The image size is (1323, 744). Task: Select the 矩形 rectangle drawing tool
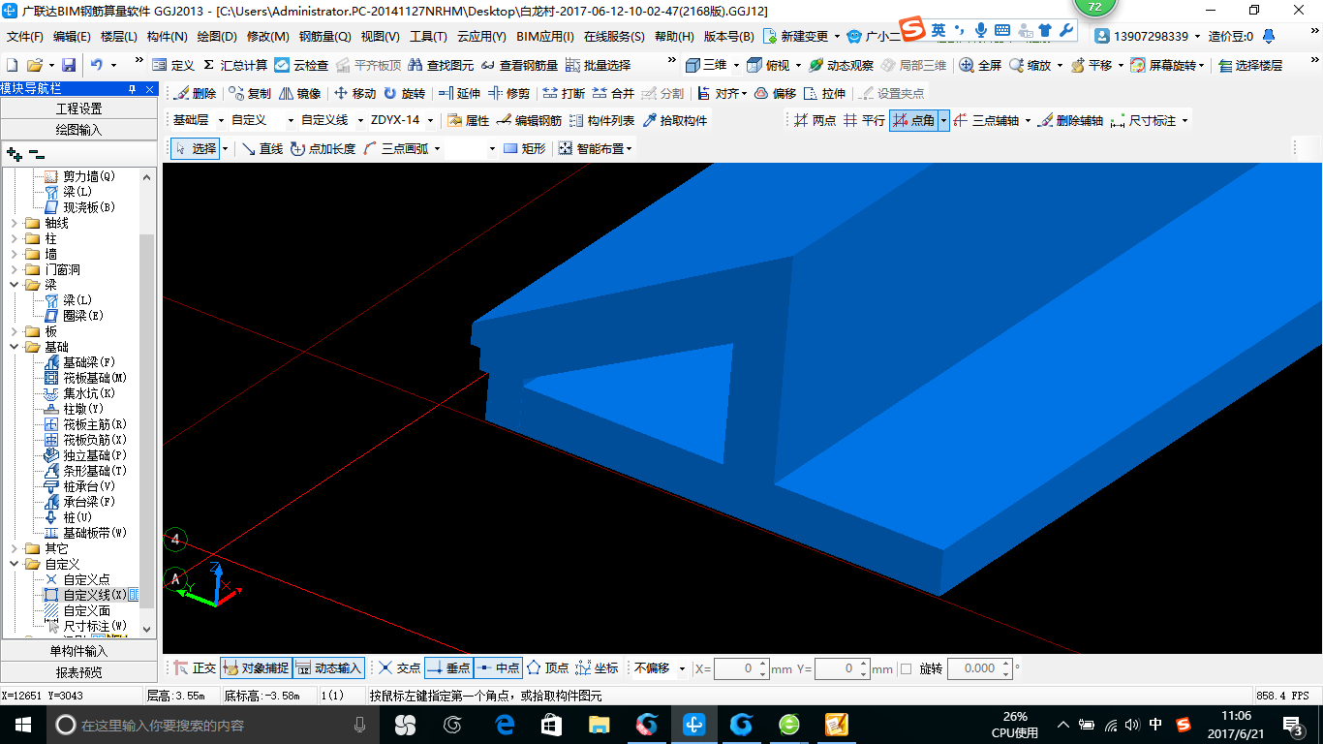(525, 149)
